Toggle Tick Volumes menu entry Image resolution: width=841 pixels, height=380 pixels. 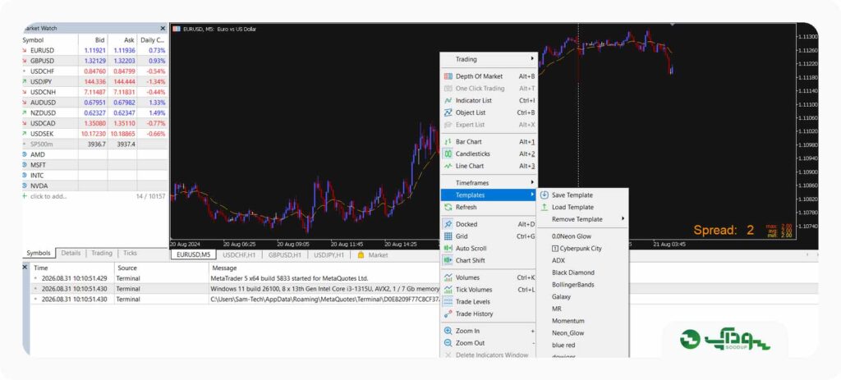[489, 290]
